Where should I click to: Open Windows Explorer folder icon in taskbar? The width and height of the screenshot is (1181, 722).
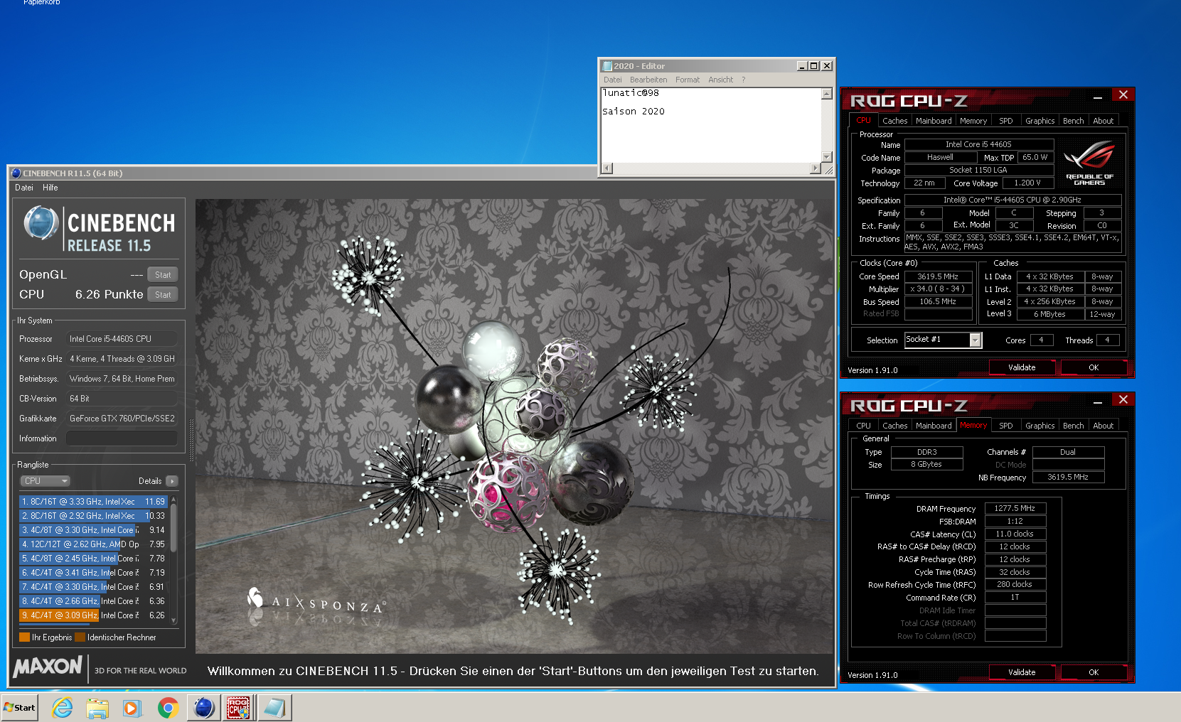[97, 708]
